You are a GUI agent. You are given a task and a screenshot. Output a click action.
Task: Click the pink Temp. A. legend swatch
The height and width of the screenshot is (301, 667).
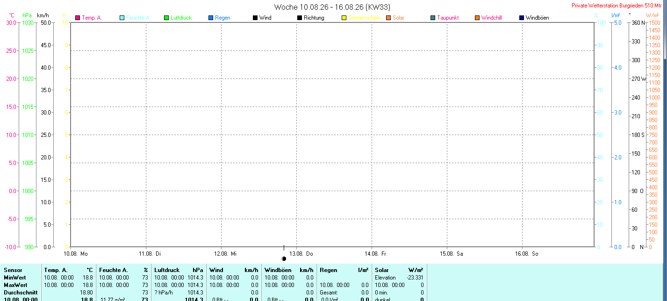coord(78,18)
